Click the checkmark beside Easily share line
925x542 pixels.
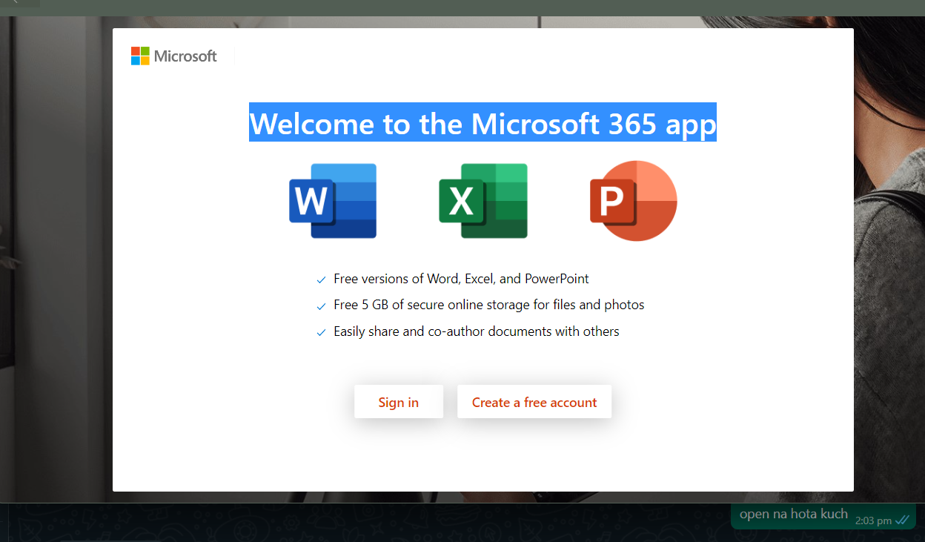(x=321, y=333)
